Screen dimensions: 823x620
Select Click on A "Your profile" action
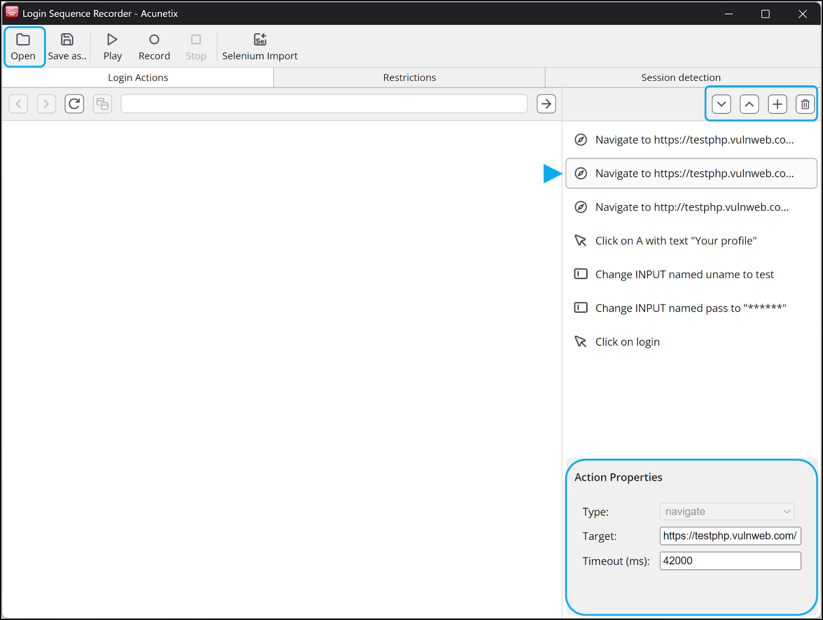[x=691, y=241]
